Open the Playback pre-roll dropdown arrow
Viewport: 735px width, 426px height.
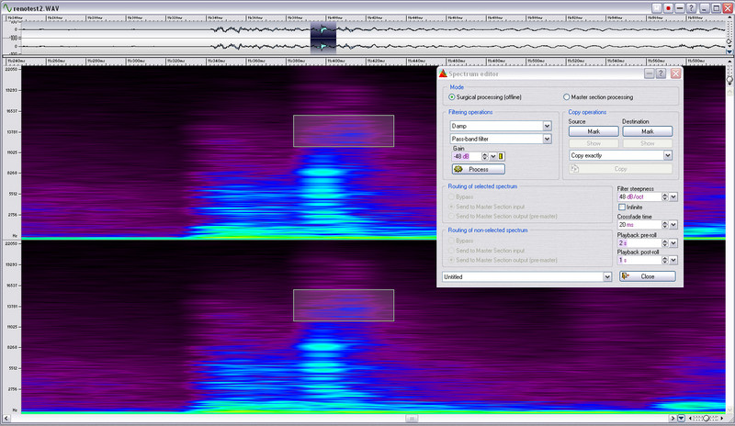(673, 243)
